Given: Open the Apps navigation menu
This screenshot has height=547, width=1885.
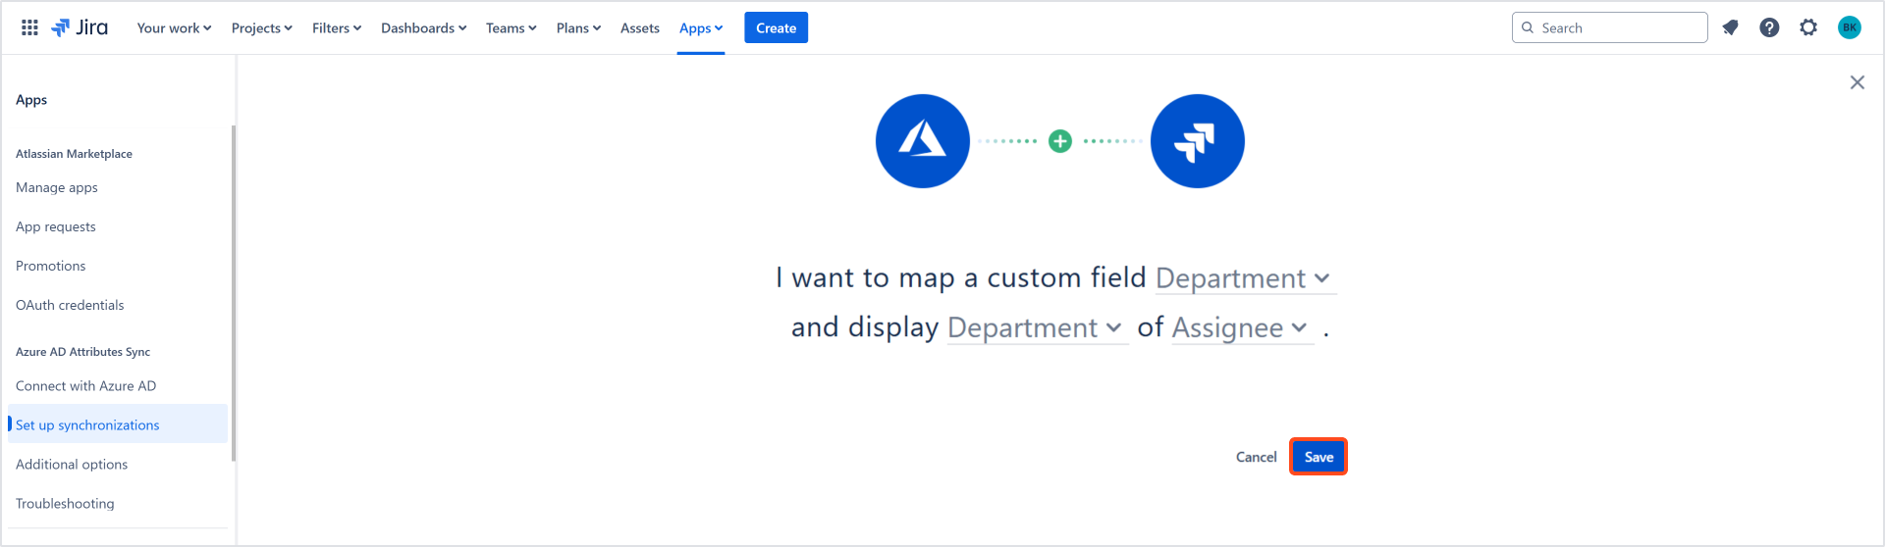Looking at the screenshot, I should [701, 27].
